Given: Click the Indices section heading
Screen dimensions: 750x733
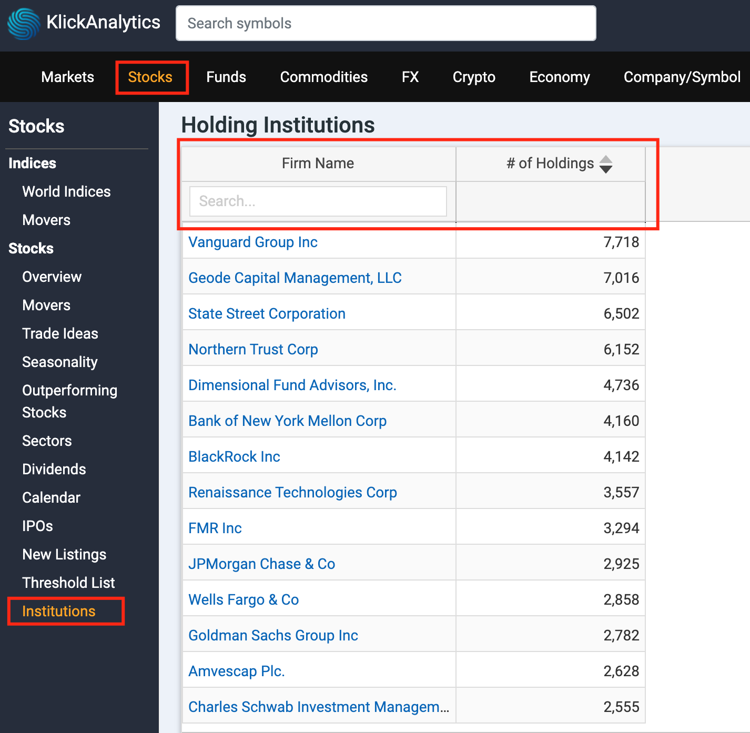Looking at the screenshot, I should (x=32, y=163).
